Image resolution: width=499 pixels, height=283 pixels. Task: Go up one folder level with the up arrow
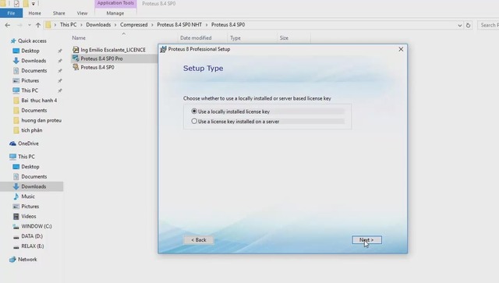coord(38,25)
